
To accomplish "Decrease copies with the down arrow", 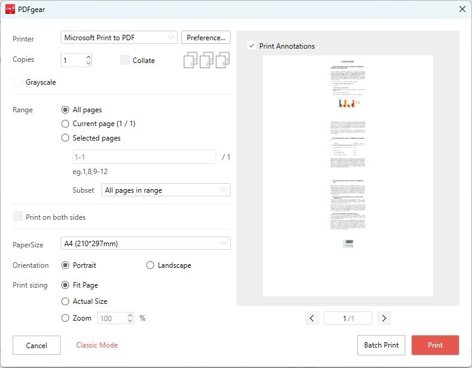I will 88,64.
